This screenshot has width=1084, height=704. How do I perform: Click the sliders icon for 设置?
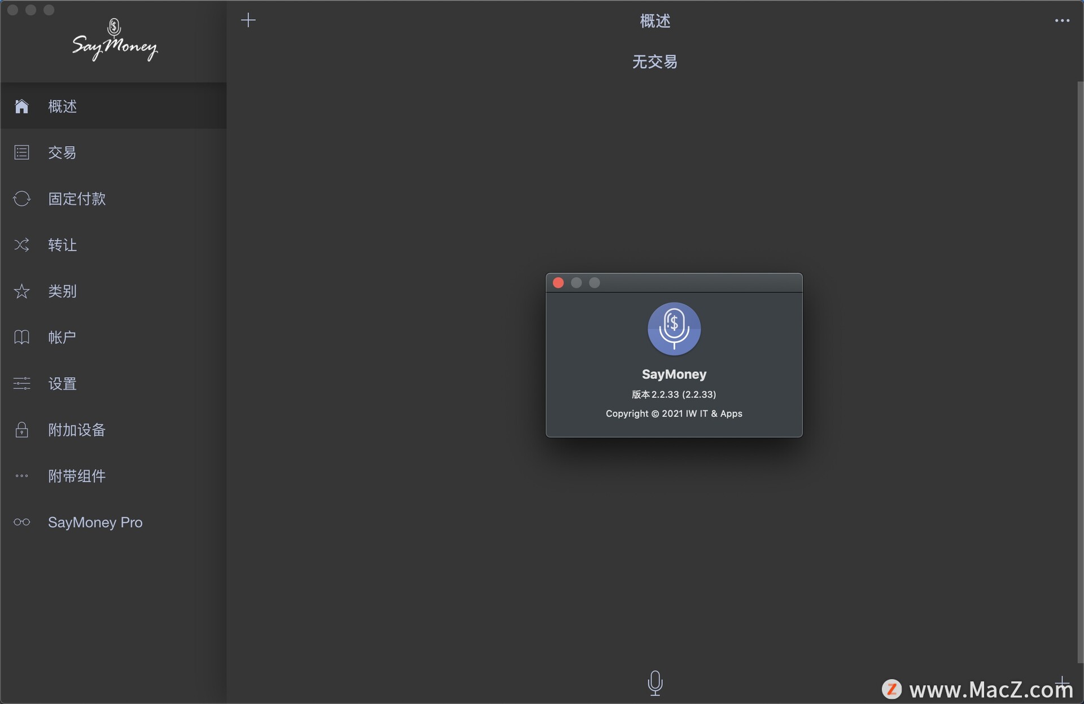(21, 384)
